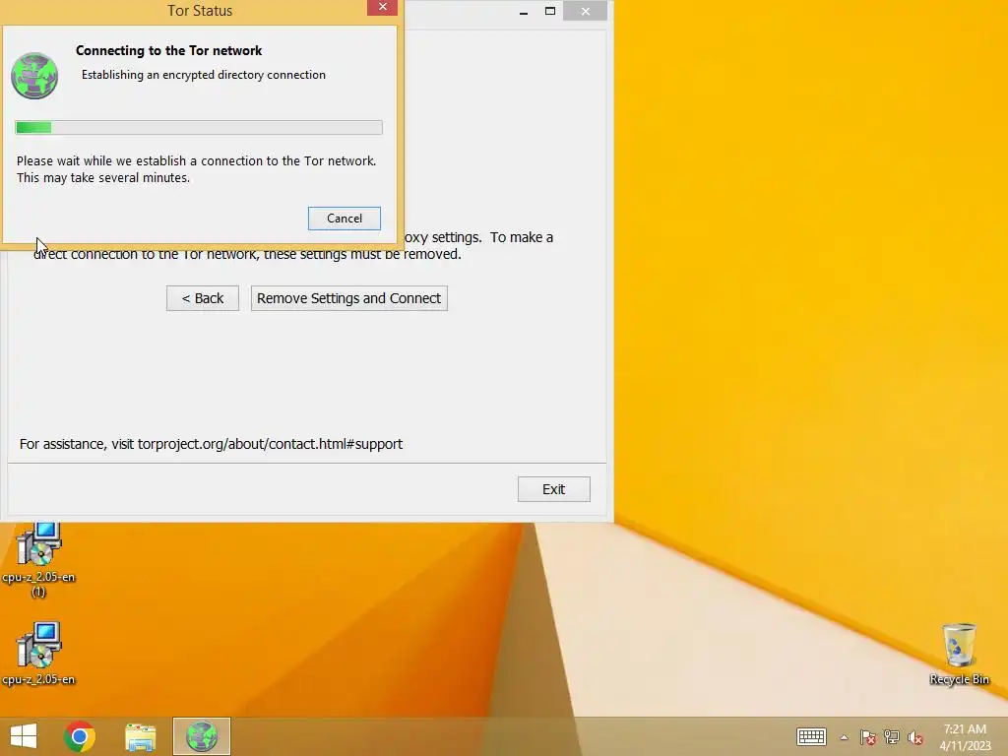Open the Windows Start button

[x=24, y=736]
